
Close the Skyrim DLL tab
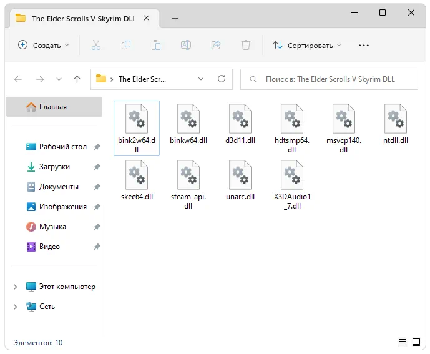tap(147, 18)
